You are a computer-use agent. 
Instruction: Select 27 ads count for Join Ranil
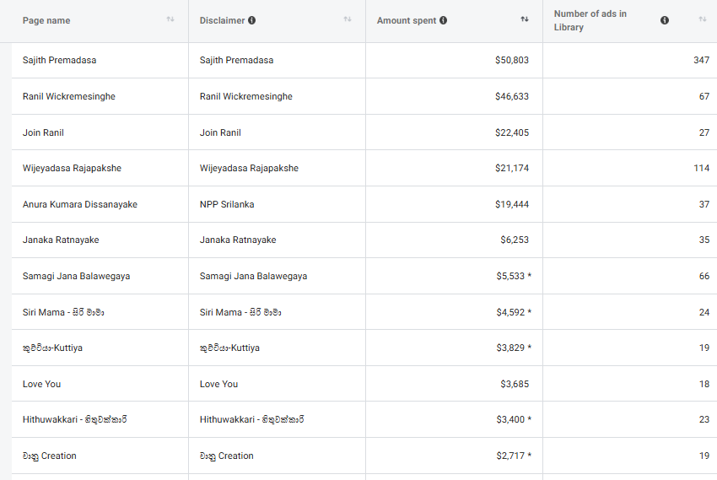click(x=704, y=132)
